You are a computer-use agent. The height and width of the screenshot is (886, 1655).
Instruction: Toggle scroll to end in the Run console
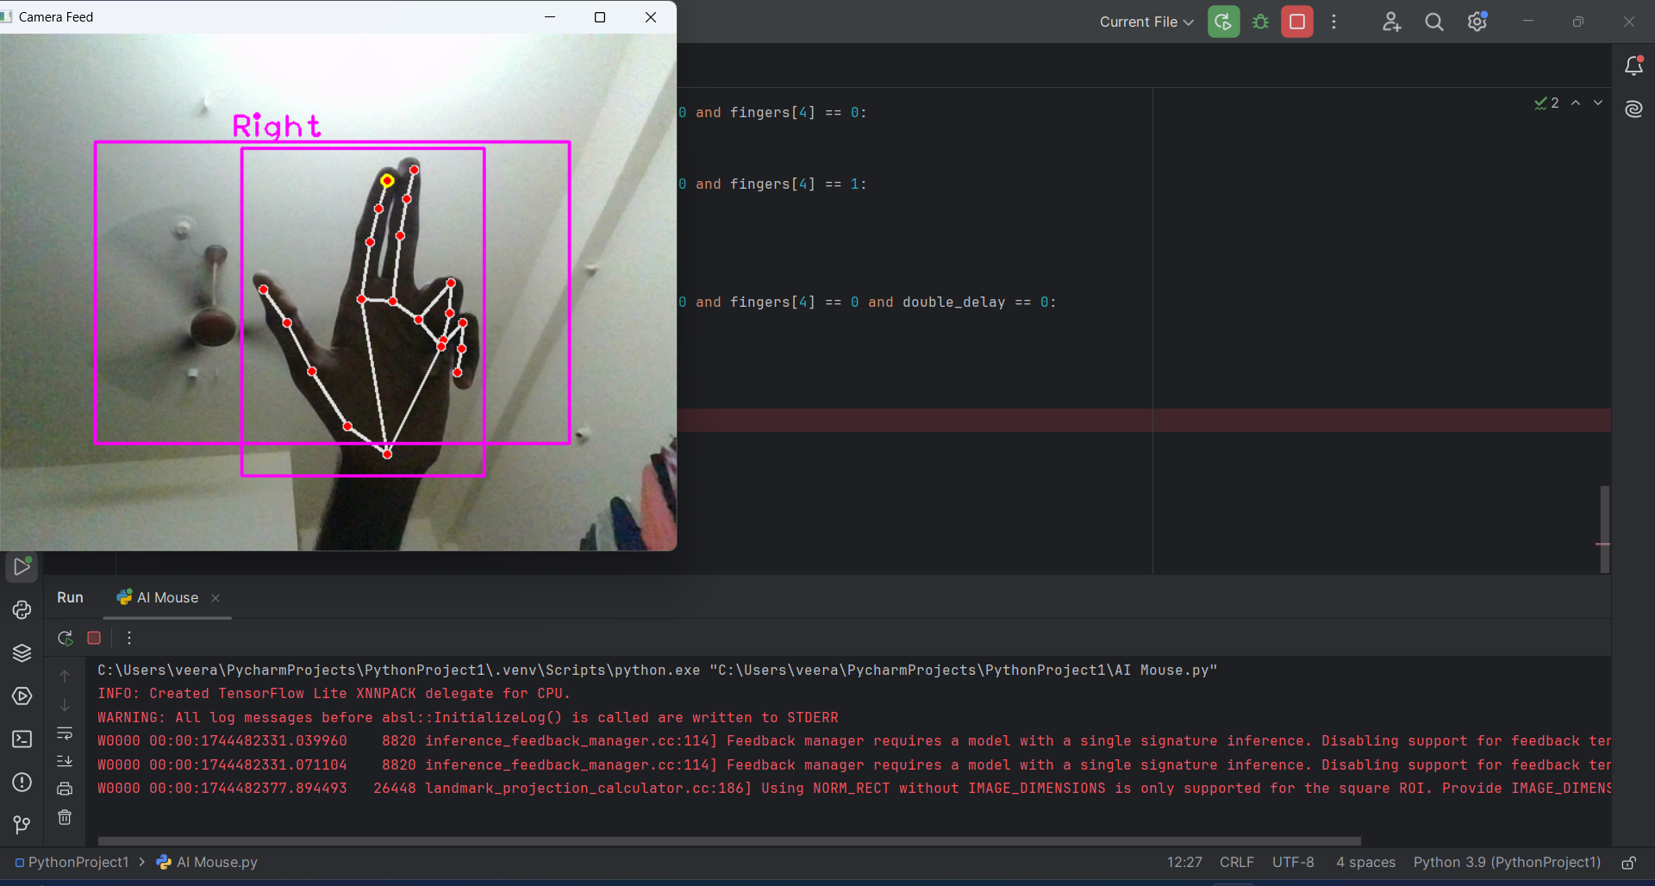pos(65,761)
